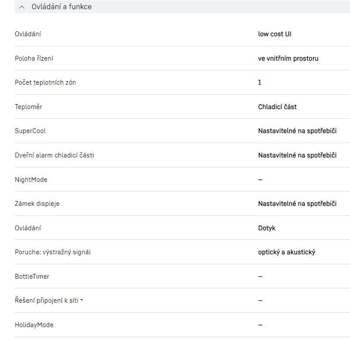Click the 'Dveřní alarm chladicí části' label
Viewport: 350px width, 345px height.
click(x=54, y=155)
